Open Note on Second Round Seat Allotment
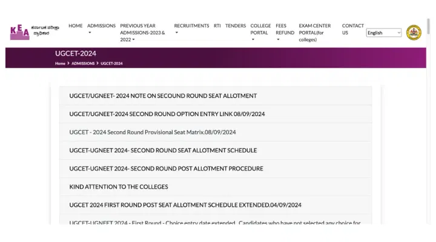 [x=163, y=96]
